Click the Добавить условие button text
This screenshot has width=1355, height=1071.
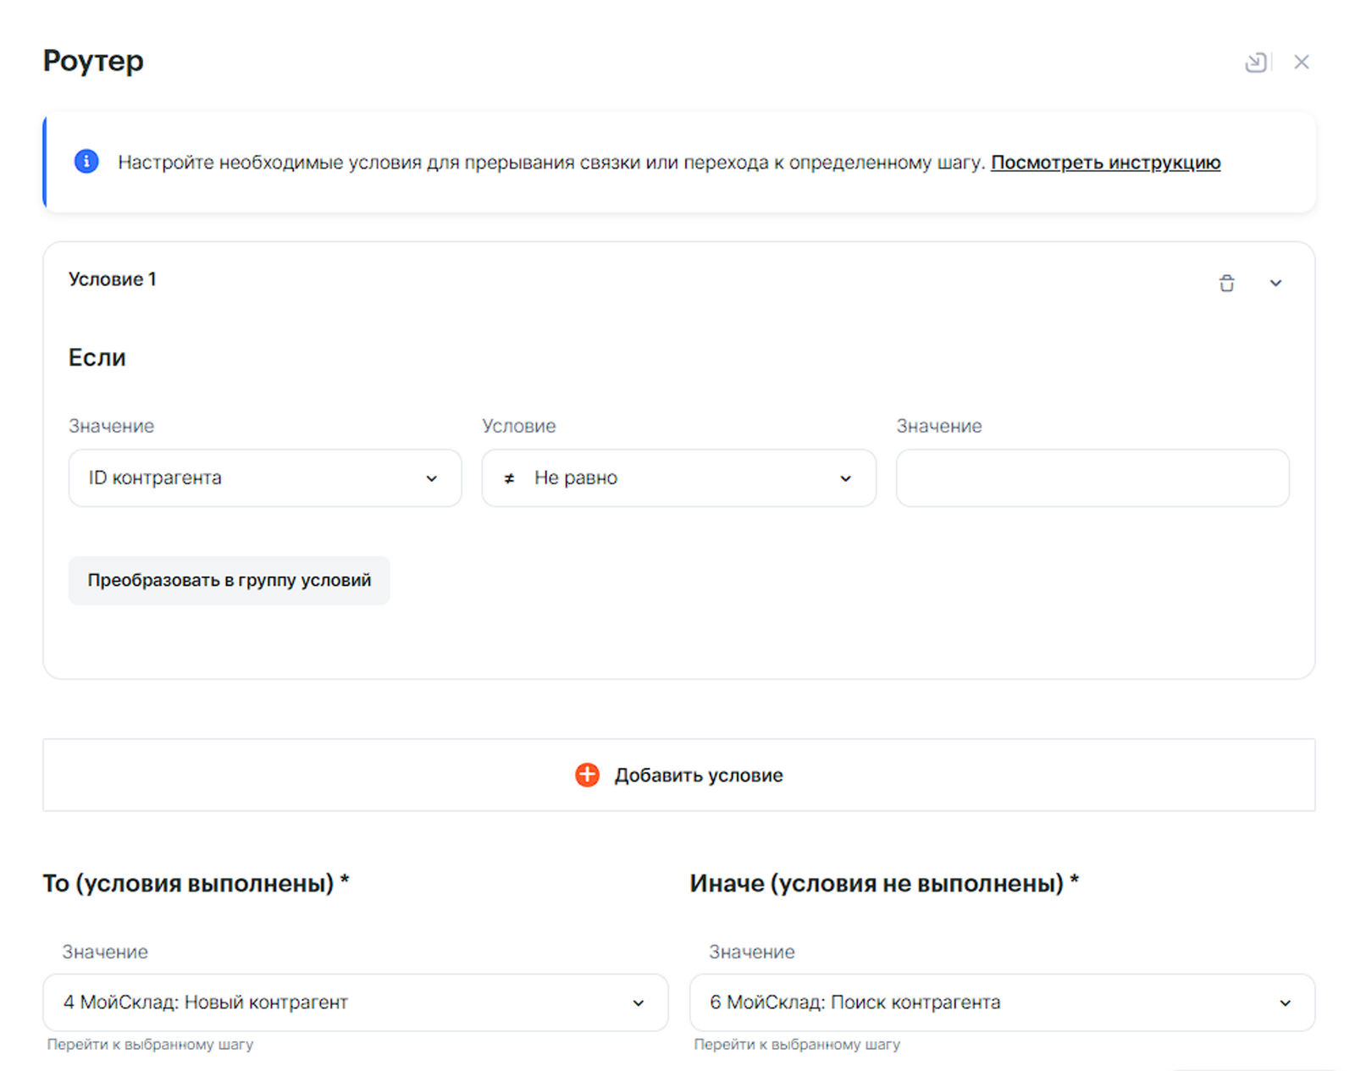pos(699,775)
